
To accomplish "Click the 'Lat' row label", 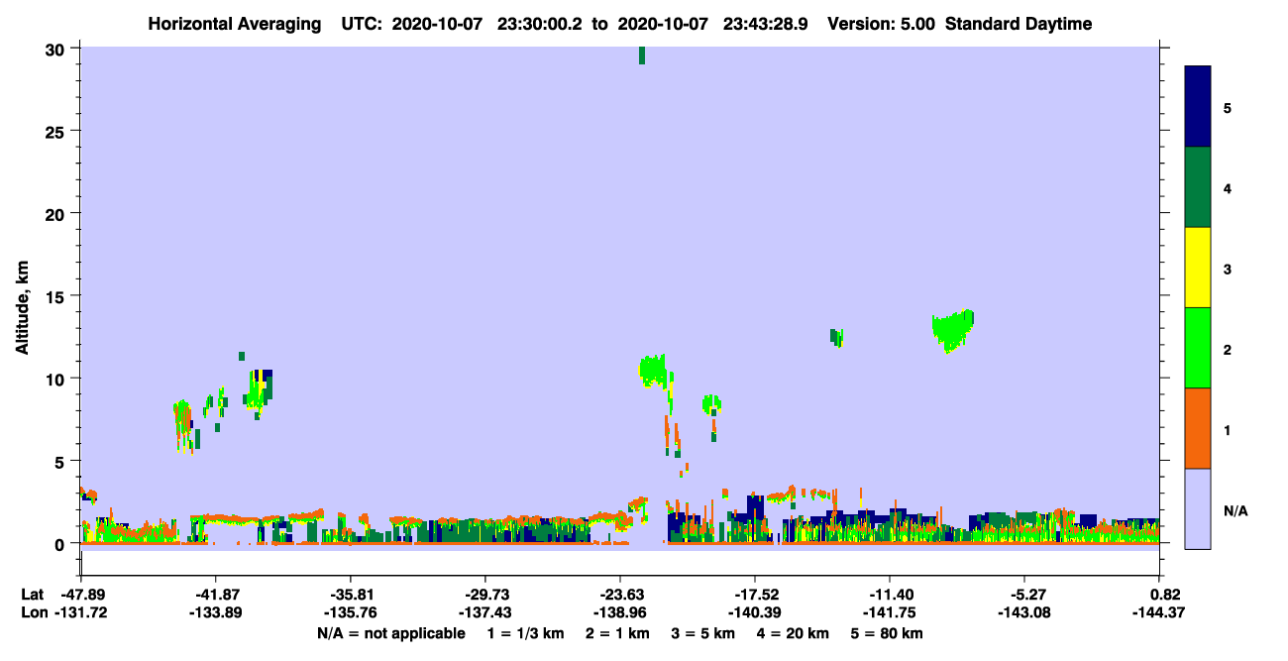I will coord(34,595).
